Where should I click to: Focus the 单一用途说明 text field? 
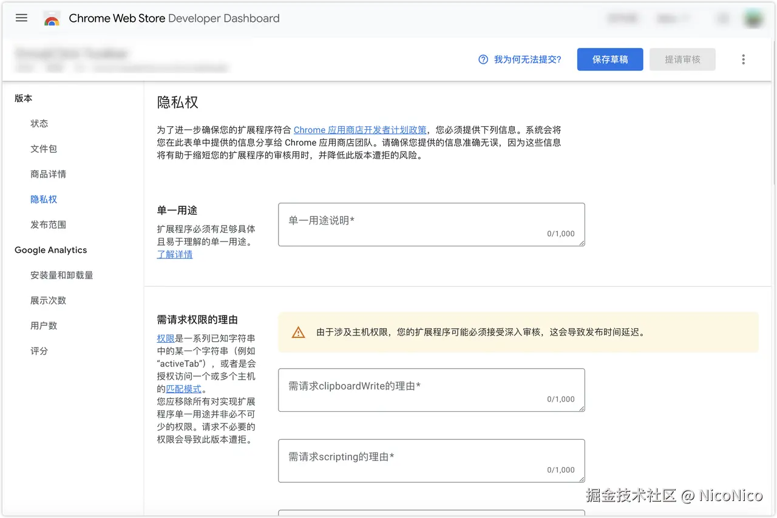pyautogui.click(x=432, y=224)
